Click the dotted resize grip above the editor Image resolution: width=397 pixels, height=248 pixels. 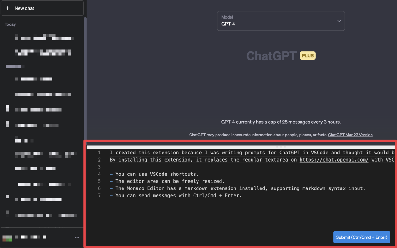click(x=281, y=147)
